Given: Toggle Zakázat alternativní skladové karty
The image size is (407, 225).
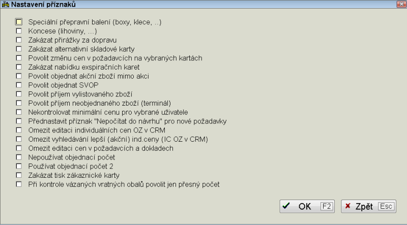Looking at the screenshot, I should pyautogui.click(x=19, y=49).
